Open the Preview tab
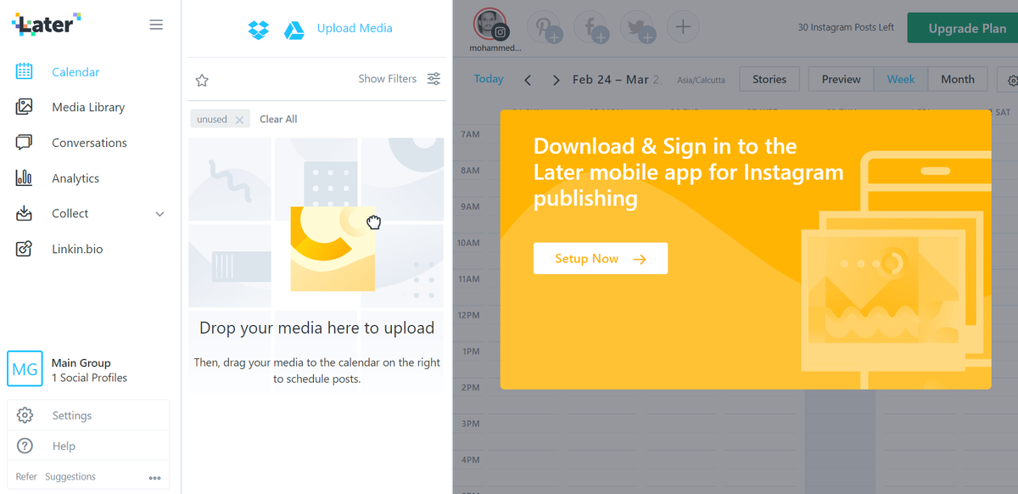 [x=842, y=79]
